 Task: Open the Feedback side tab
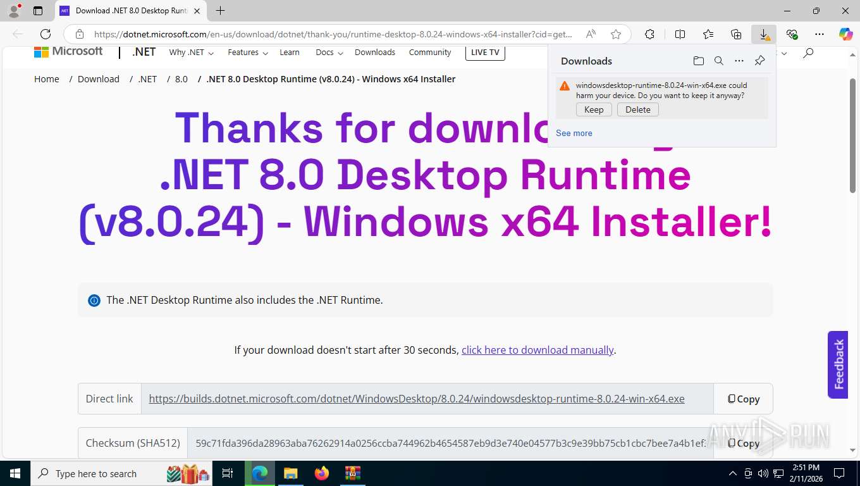click(x=838, y=364)
